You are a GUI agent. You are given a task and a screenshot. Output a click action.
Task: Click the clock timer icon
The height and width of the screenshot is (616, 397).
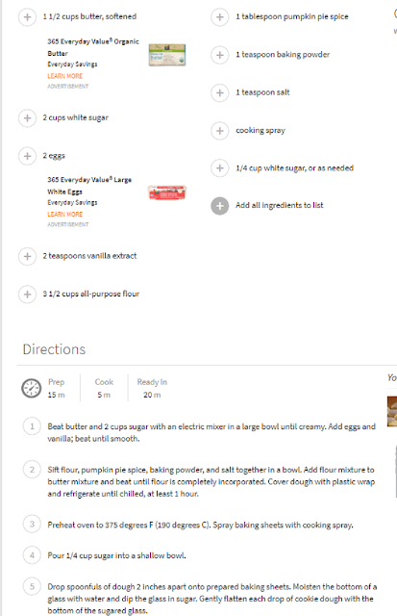pos(31,388)
